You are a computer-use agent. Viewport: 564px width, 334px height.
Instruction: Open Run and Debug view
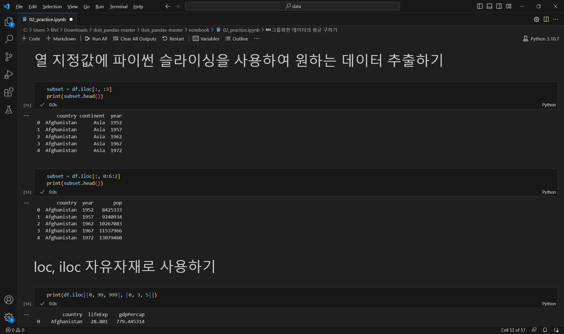point(9,74)
